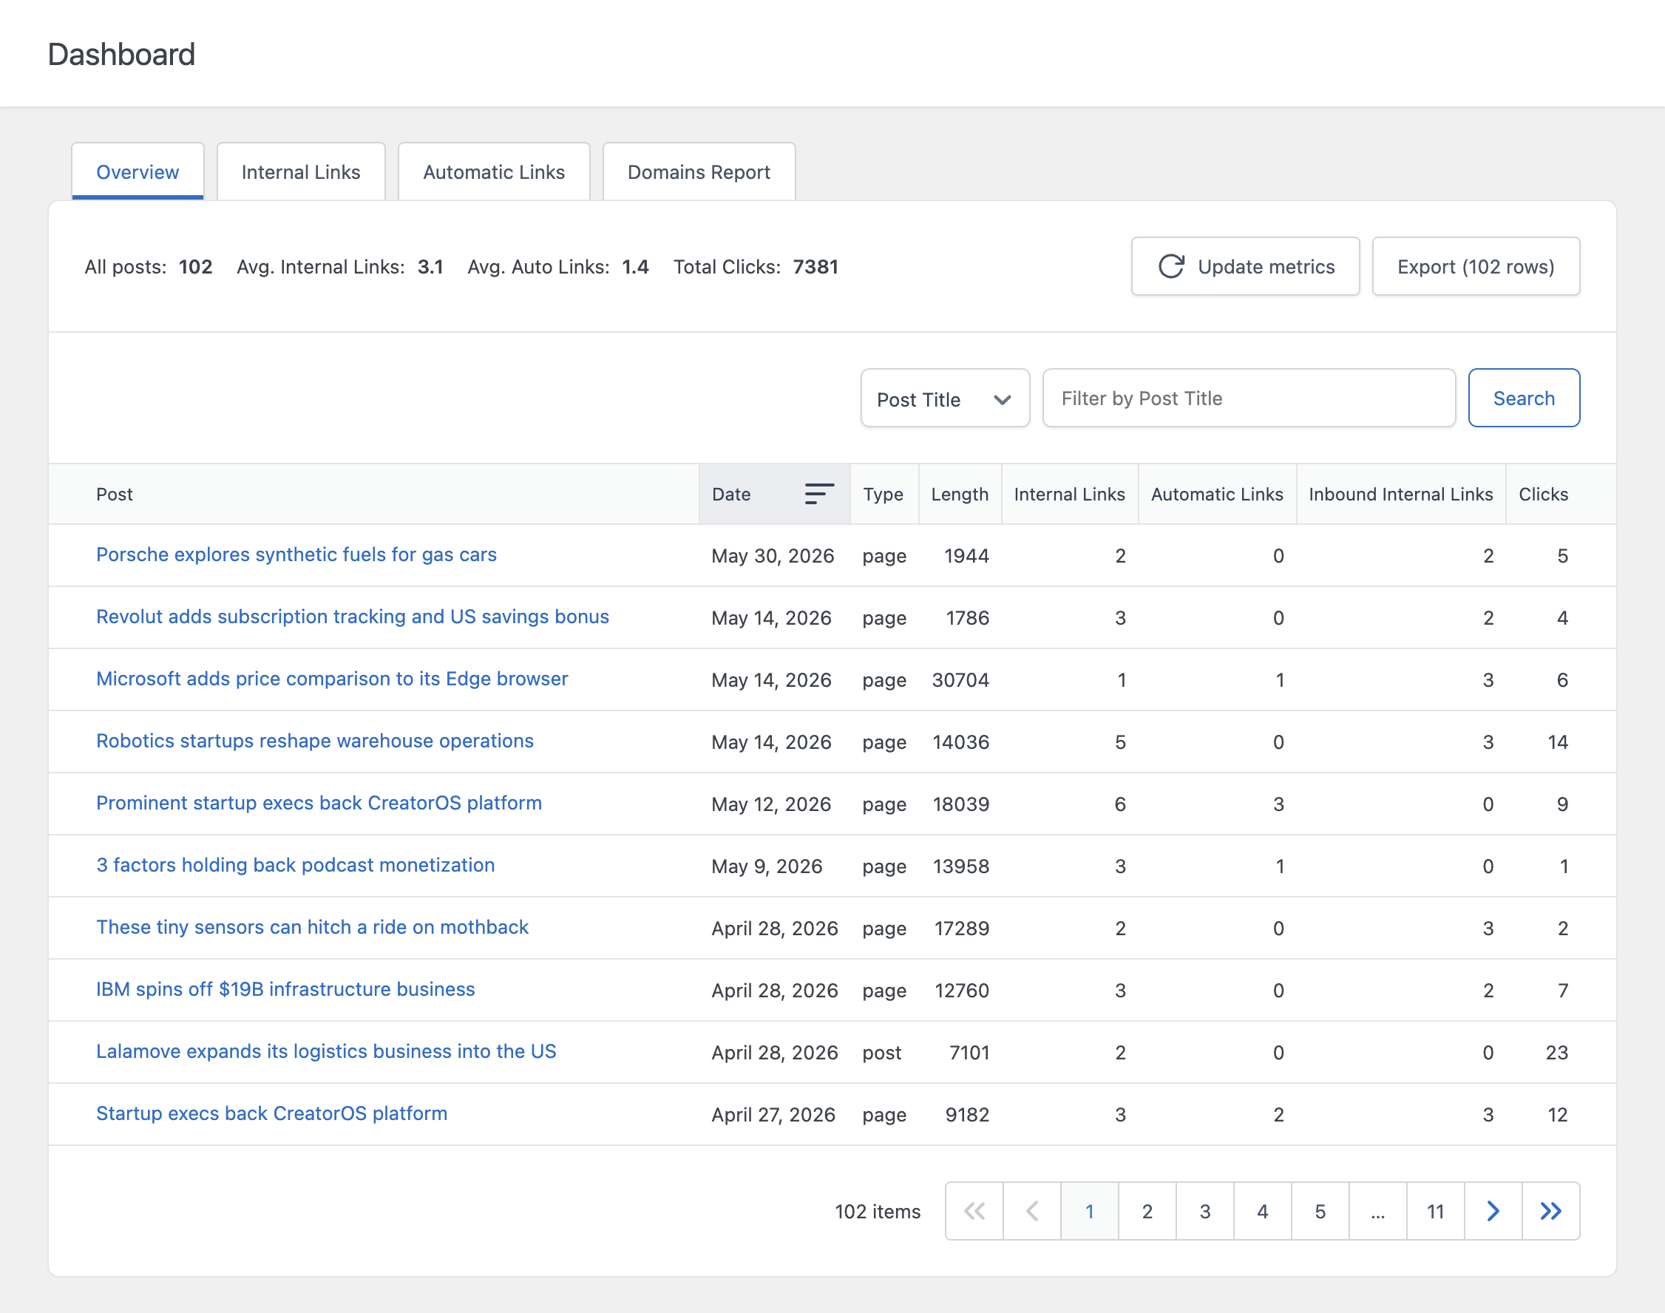Click the length value 17289
This screenshot has height=1313, width=1665.
point(962,928)
